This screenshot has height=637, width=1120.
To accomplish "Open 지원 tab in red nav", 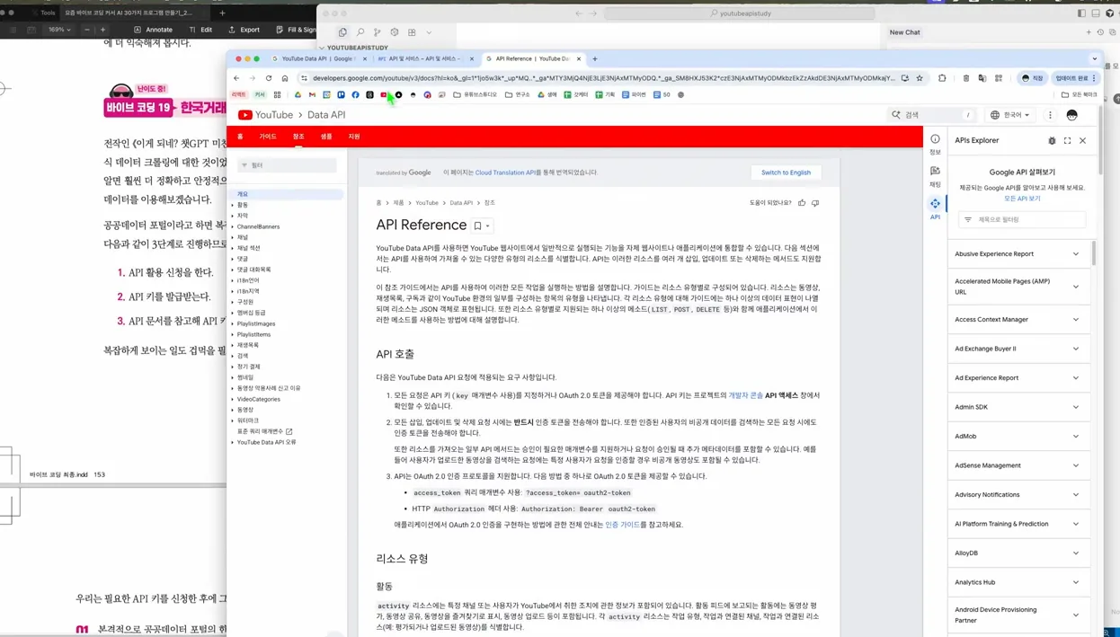I will [x=354, y=137].
